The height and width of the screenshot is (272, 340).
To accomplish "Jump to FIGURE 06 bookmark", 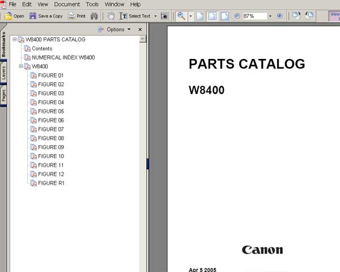I will tap(51, 120).
